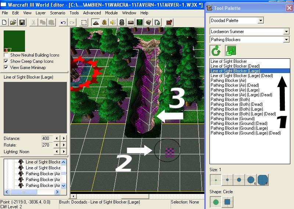Image resolution: width=294 pixels, height=209 pixels.
Task: Click the doodad tree horizontal scrollbar
Action: point(32,192)
